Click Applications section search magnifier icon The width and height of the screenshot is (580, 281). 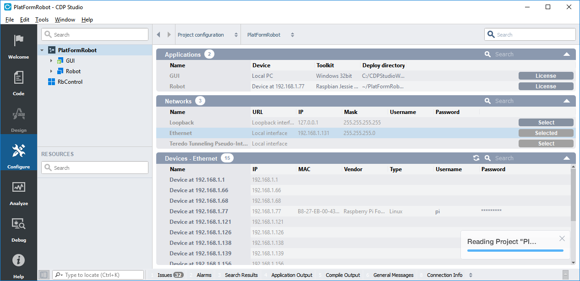click(488, 54)
